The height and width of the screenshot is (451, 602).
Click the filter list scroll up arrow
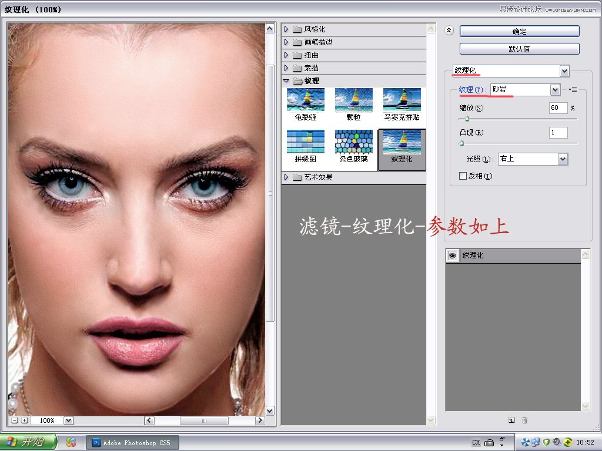[431, 29]
